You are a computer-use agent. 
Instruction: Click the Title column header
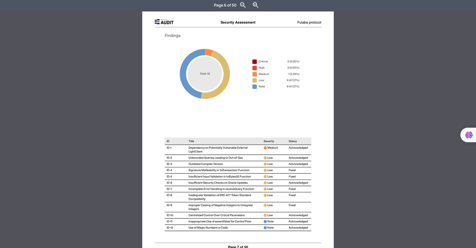coord(191,141)
